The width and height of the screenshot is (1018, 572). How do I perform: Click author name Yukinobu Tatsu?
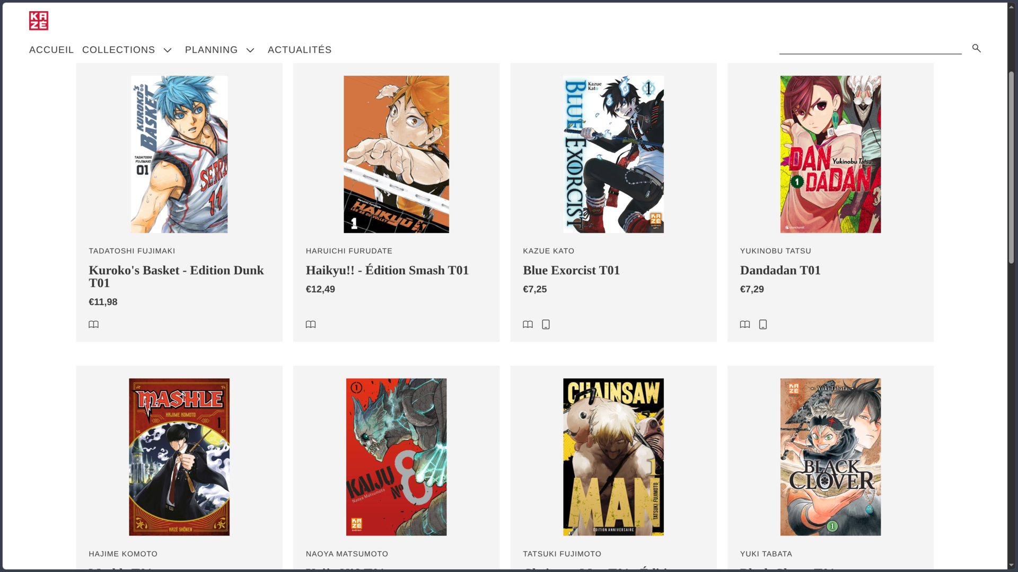click(776, 251)
